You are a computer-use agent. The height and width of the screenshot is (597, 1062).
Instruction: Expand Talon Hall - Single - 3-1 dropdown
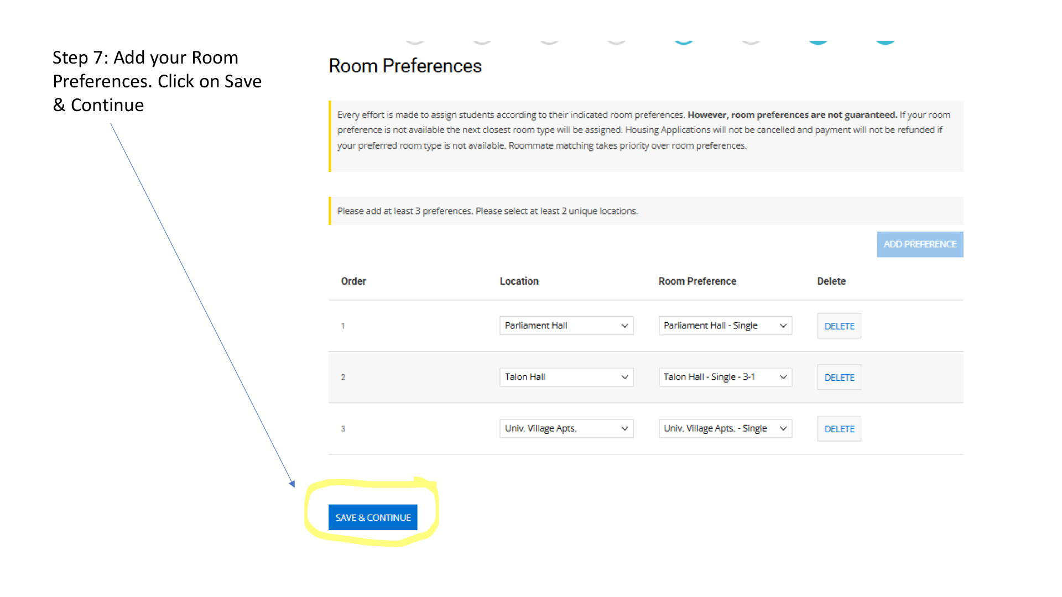click(725, 377)
